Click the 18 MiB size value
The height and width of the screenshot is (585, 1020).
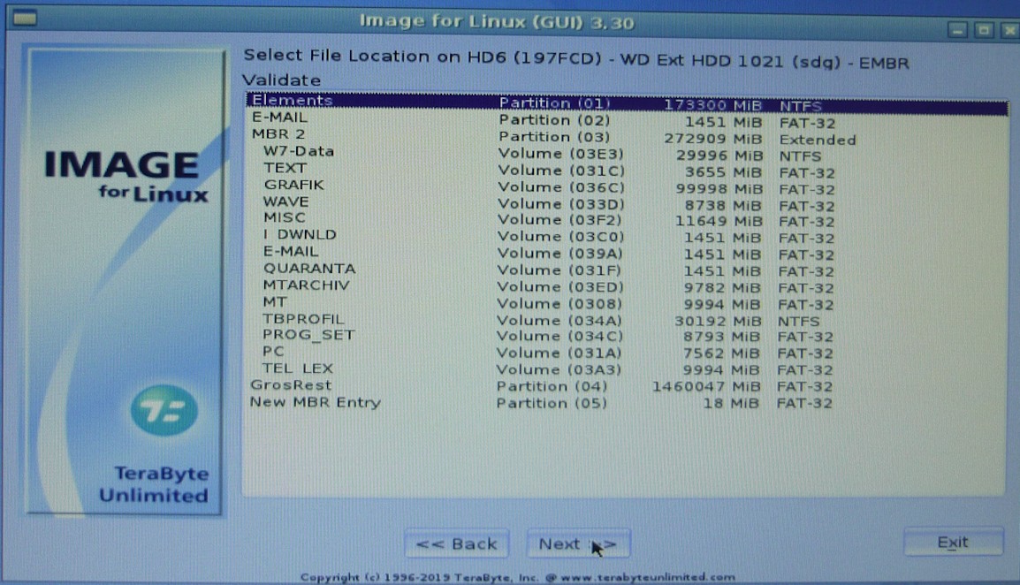[x=730, y=404]
